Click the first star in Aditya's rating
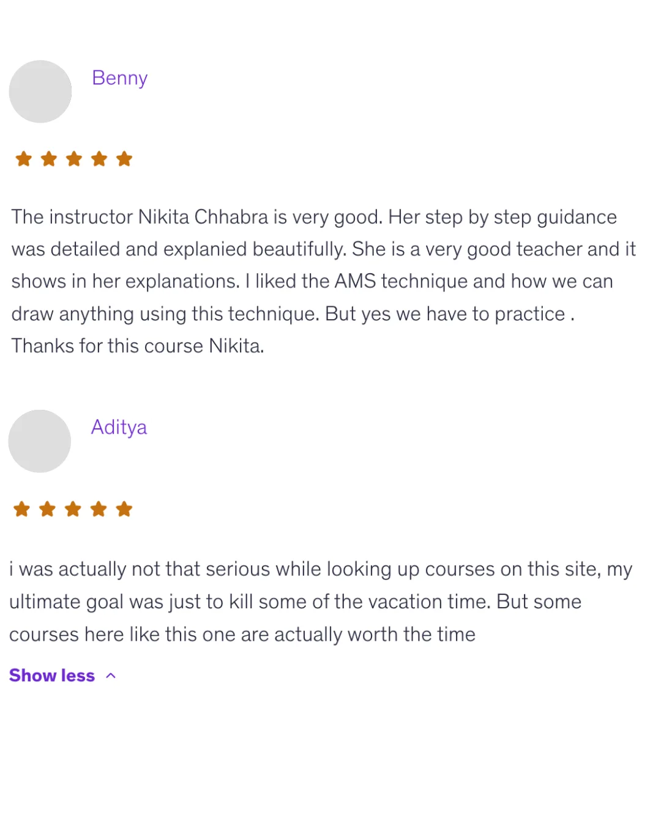This screenshot has width=661, height=827. 21,508
